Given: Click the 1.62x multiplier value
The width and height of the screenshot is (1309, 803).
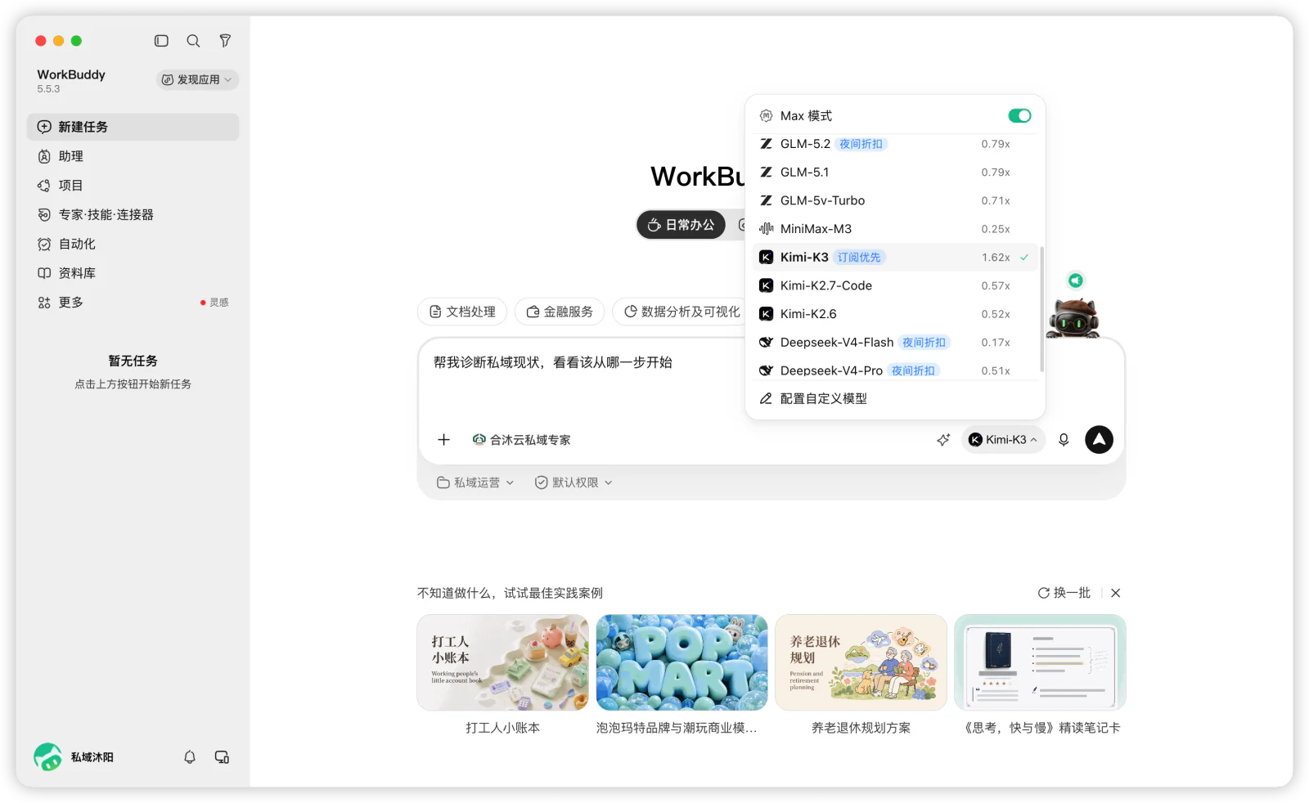Looking at the screenshot, I should [996, 258].
